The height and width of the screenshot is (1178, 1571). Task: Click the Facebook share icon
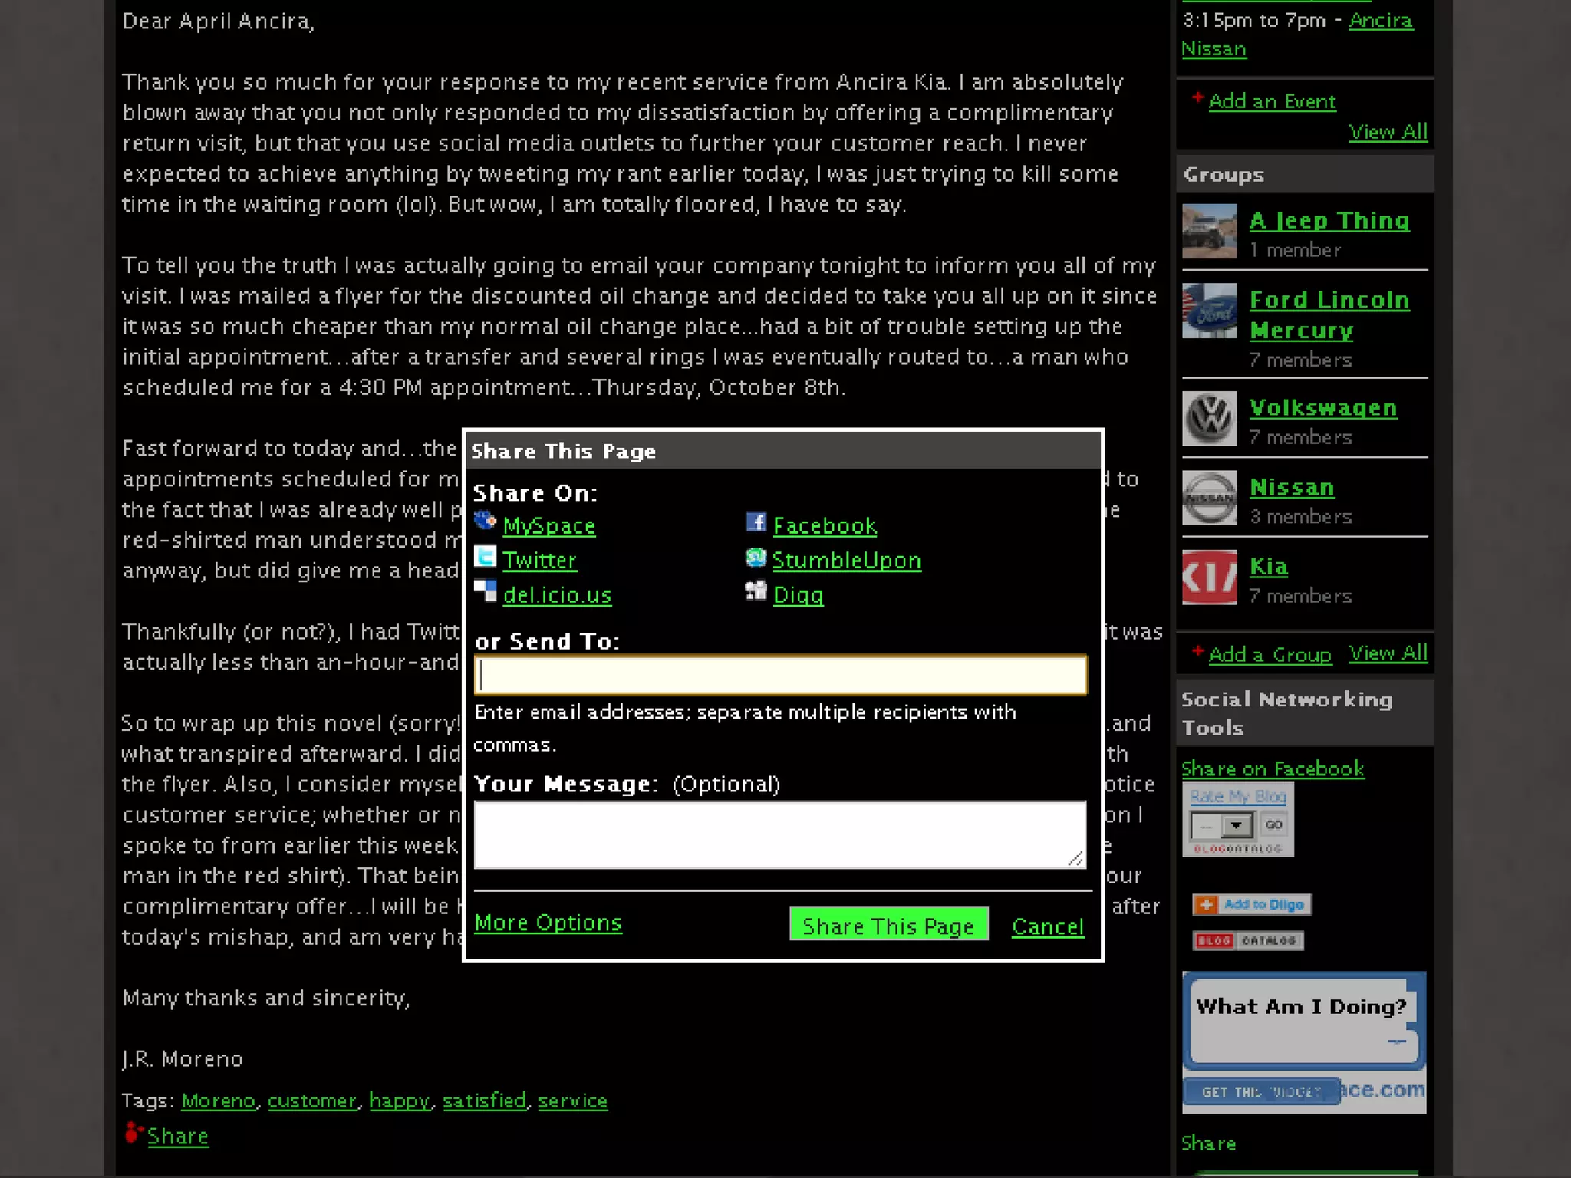point(756,522)
